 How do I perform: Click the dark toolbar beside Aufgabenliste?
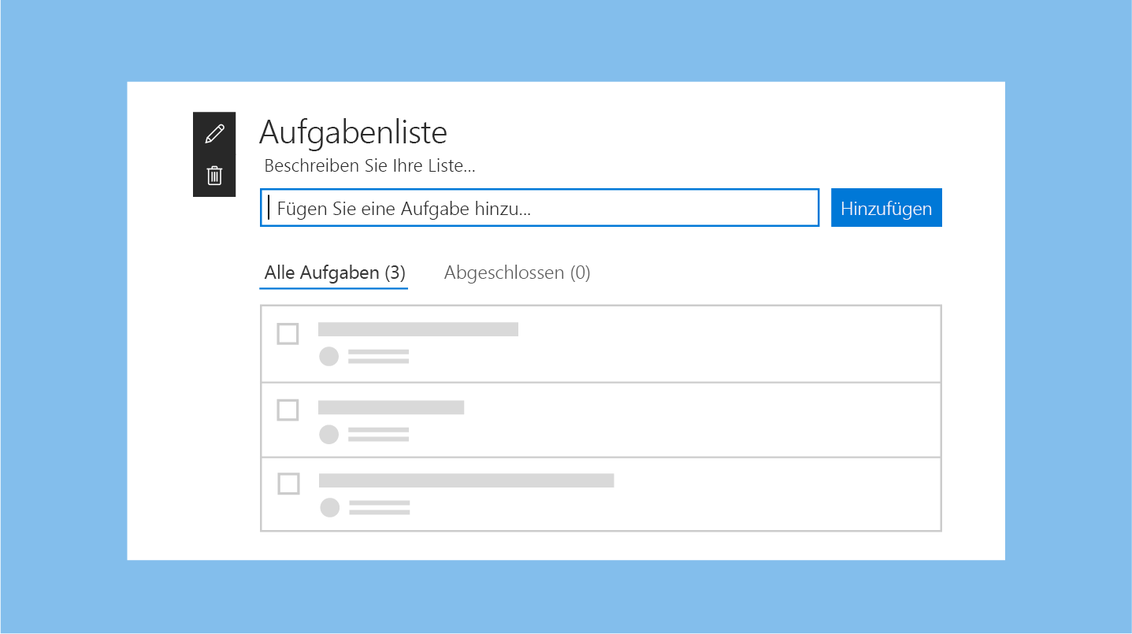(213, 154)
